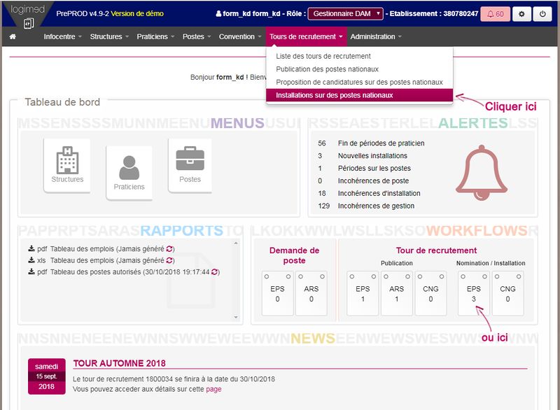Open the Demande de poste EPS card
Screen dimensions: 560x410
pyautogui.click(x=277, y=294)
